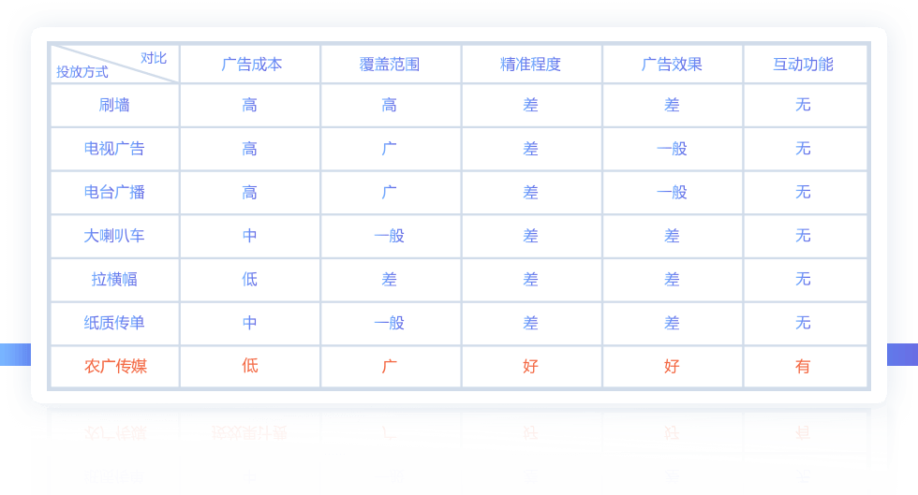Select the 大喇叭车 row label
The height and width of the screenshot is (495, 918).
[x=114, y=236]
